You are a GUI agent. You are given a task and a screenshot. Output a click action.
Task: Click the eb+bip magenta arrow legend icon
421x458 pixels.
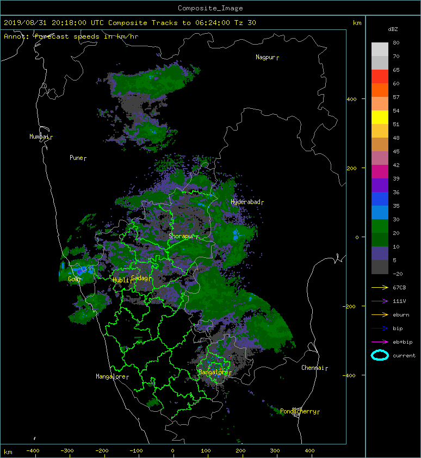pyautogui.click(x=380, y=342)
